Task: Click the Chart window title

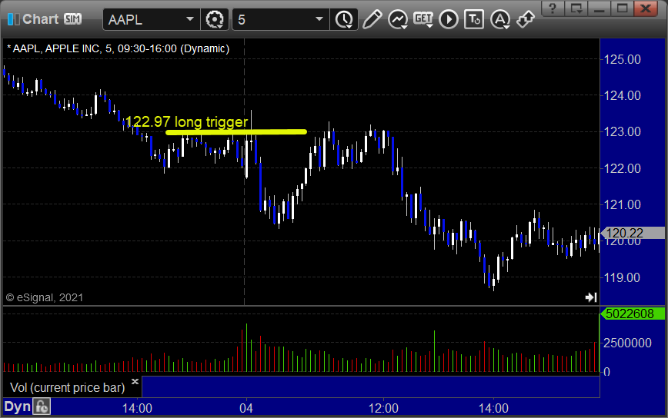Action: [x=41, y=19]
